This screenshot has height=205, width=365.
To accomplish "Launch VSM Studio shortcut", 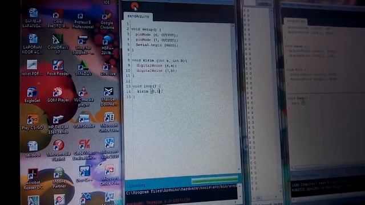I will [84, 121].
